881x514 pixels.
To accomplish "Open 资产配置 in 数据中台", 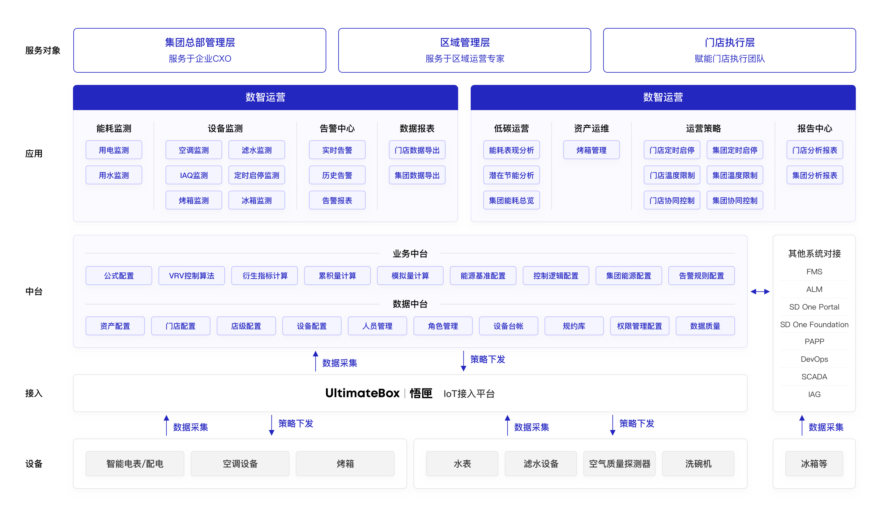I will (x=115, y=326).
